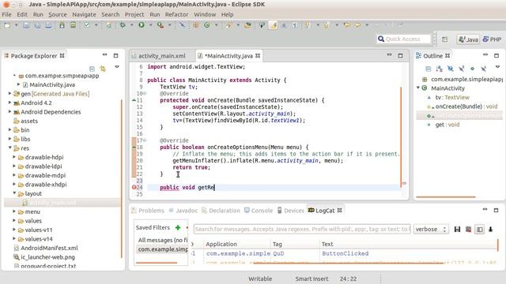The image size is (506, 284).
Task: Collapse All in Outline panel
Action: (x=429, y=69)
